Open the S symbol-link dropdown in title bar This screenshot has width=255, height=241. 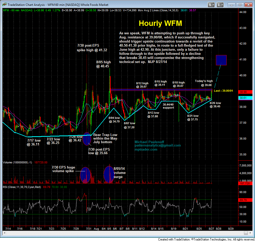[x=211, y=5]
